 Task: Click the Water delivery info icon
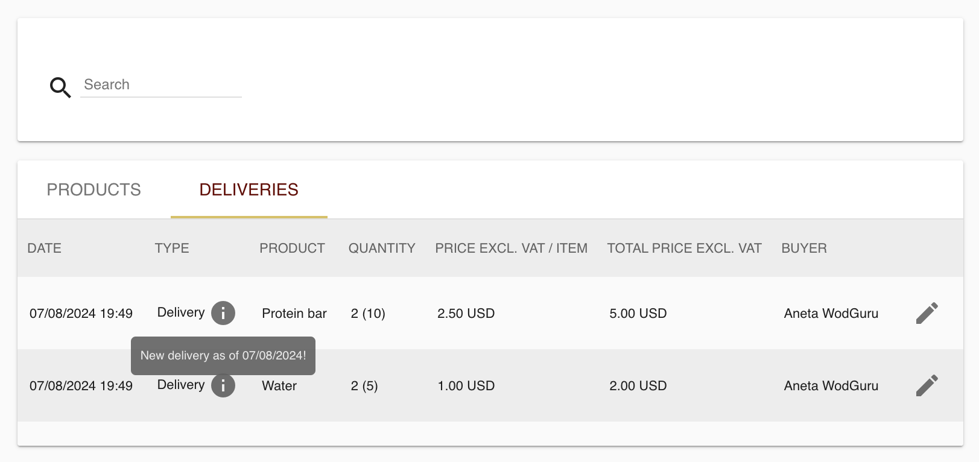tap(223, 385)
